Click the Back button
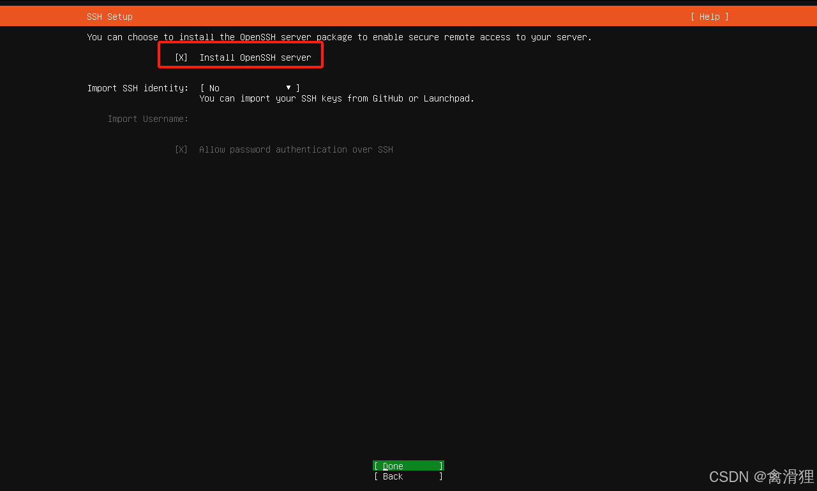Viewport: 817px width, 491px height. pos(408,476)
